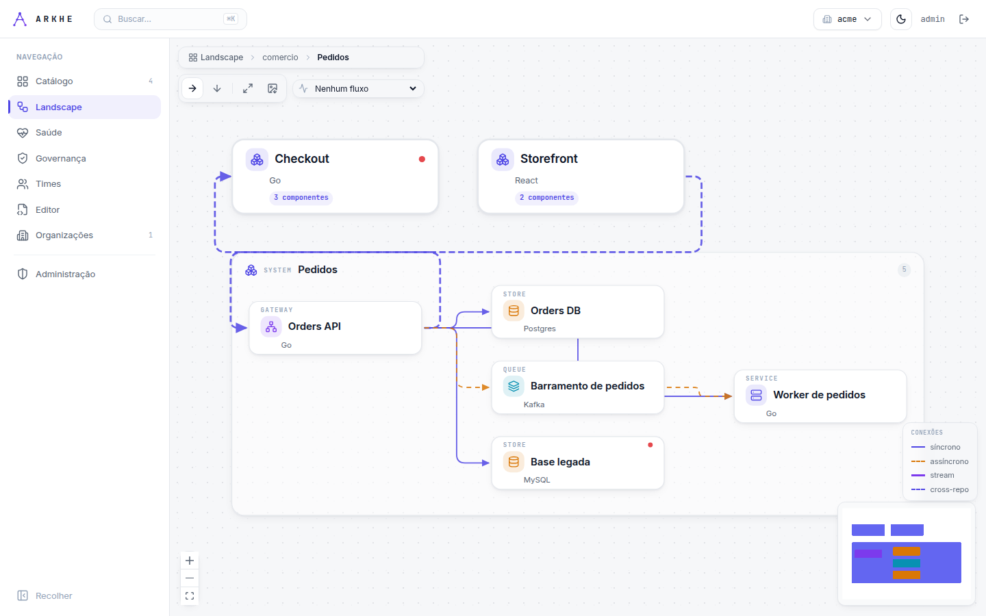Click the Administração shield icon

[x=23, y=274]
